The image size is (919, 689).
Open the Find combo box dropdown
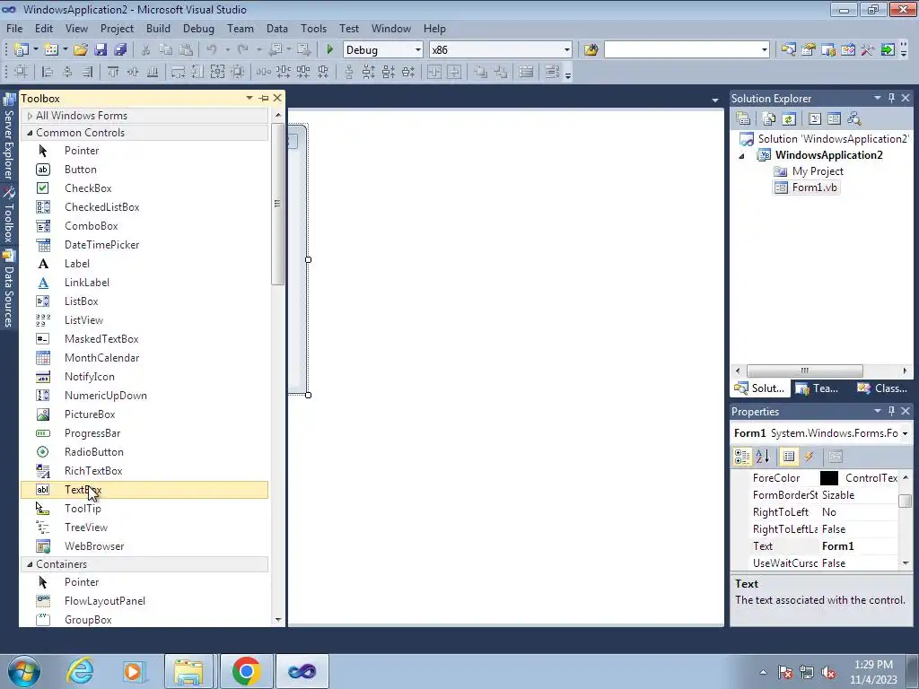tap(764, 50)
